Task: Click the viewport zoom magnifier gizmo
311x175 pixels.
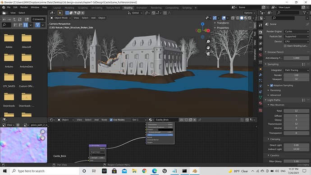Action: coord(208,41)
